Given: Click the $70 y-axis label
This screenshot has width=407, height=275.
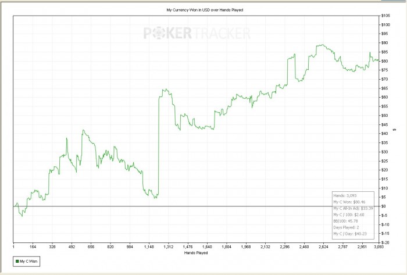Looking at the screenshot, I should 385,79.
